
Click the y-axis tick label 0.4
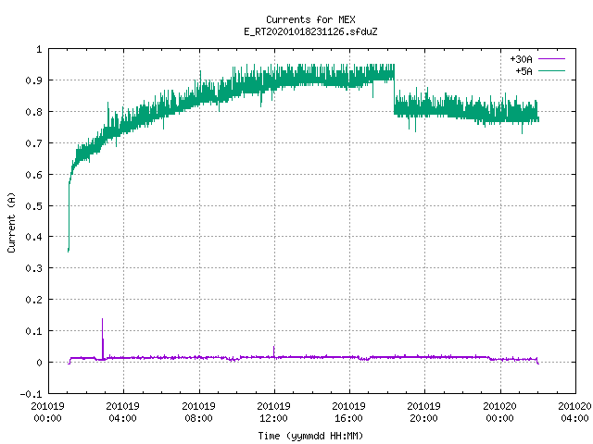(x=33, y=237)
